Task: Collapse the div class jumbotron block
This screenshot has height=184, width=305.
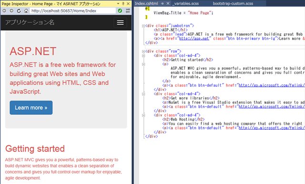Action: (143, 26)
